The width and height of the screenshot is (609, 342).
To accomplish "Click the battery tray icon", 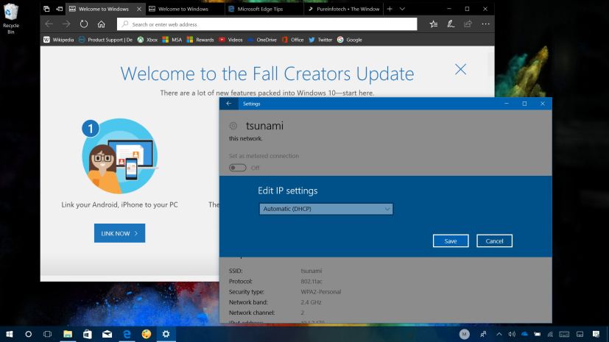I will coord(538,334).
